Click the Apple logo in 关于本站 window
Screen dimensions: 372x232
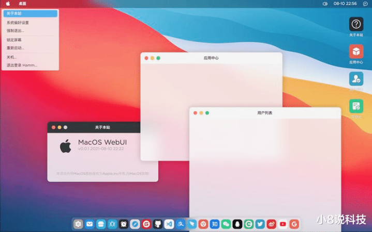pyautogui.click(x=66, y=146)
